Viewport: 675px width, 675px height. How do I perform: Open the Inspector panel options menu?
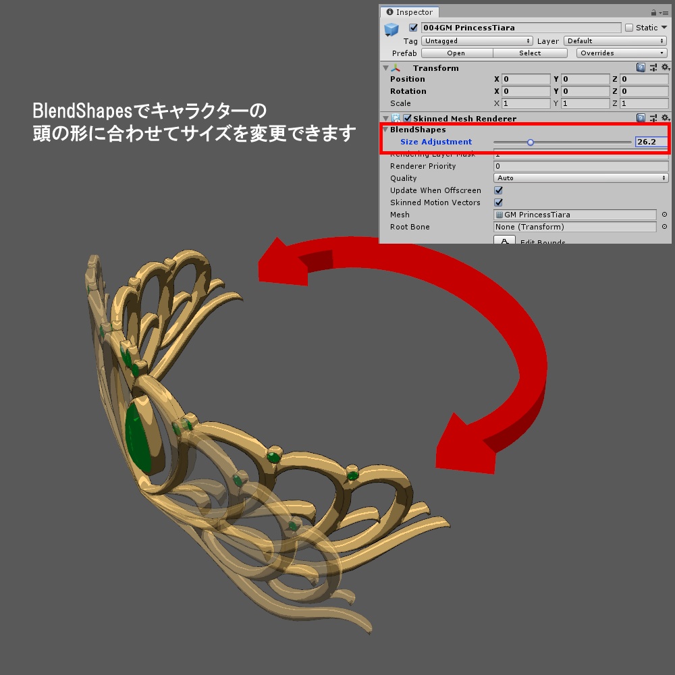664,13
